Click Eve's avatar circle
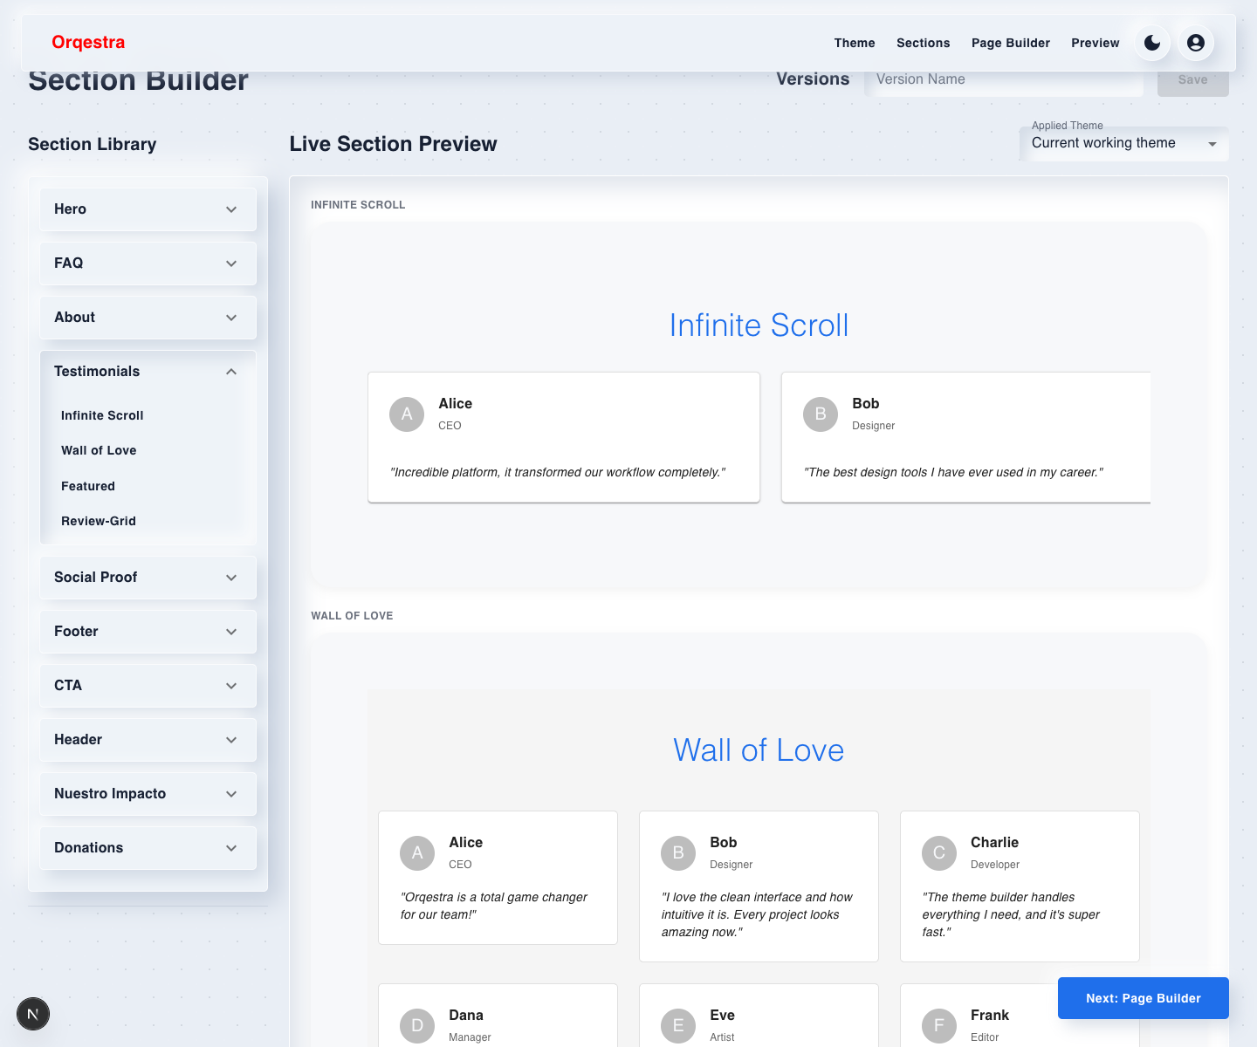1257x1047 pixels. click(x=678, y=1026)
